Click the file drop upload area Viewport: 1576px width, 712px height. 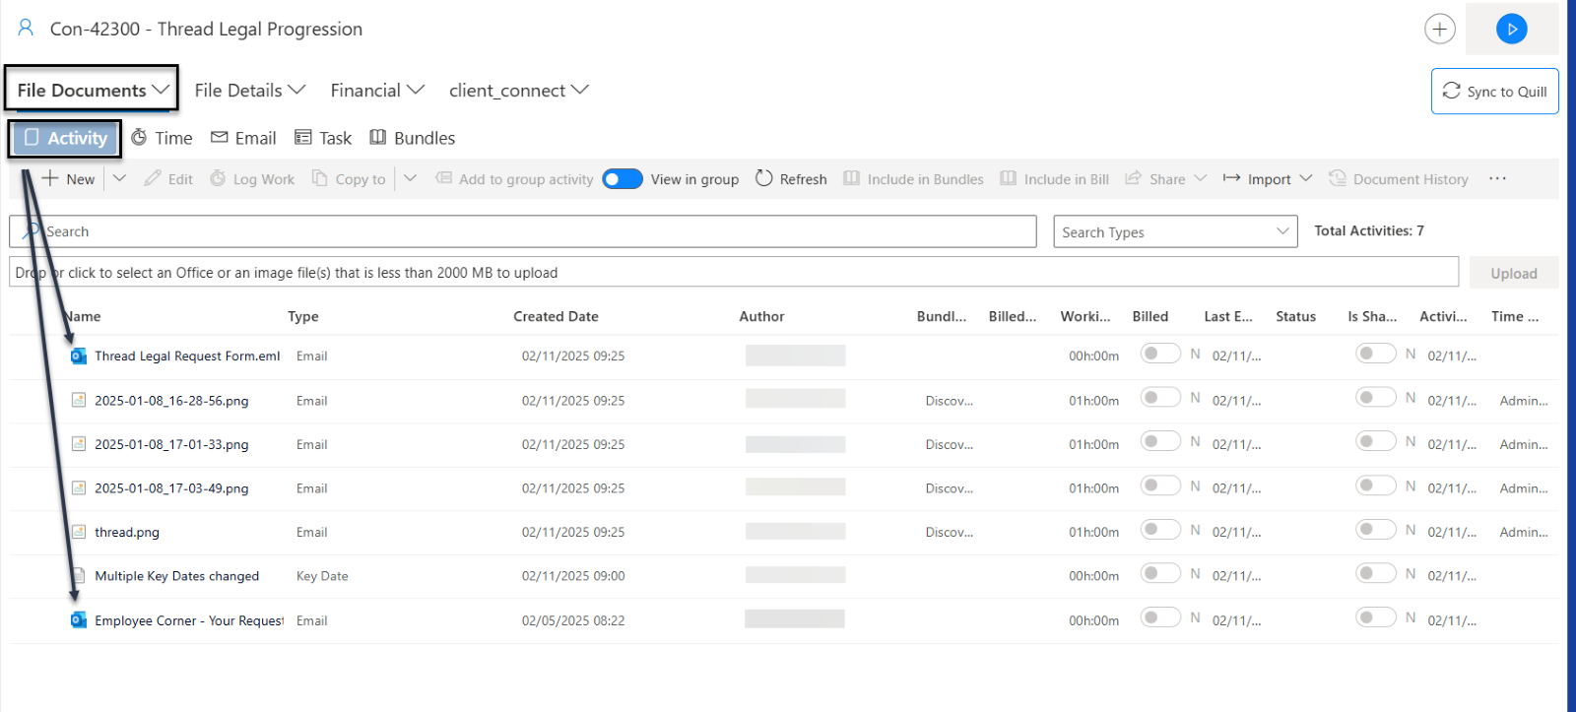point(734,272)
